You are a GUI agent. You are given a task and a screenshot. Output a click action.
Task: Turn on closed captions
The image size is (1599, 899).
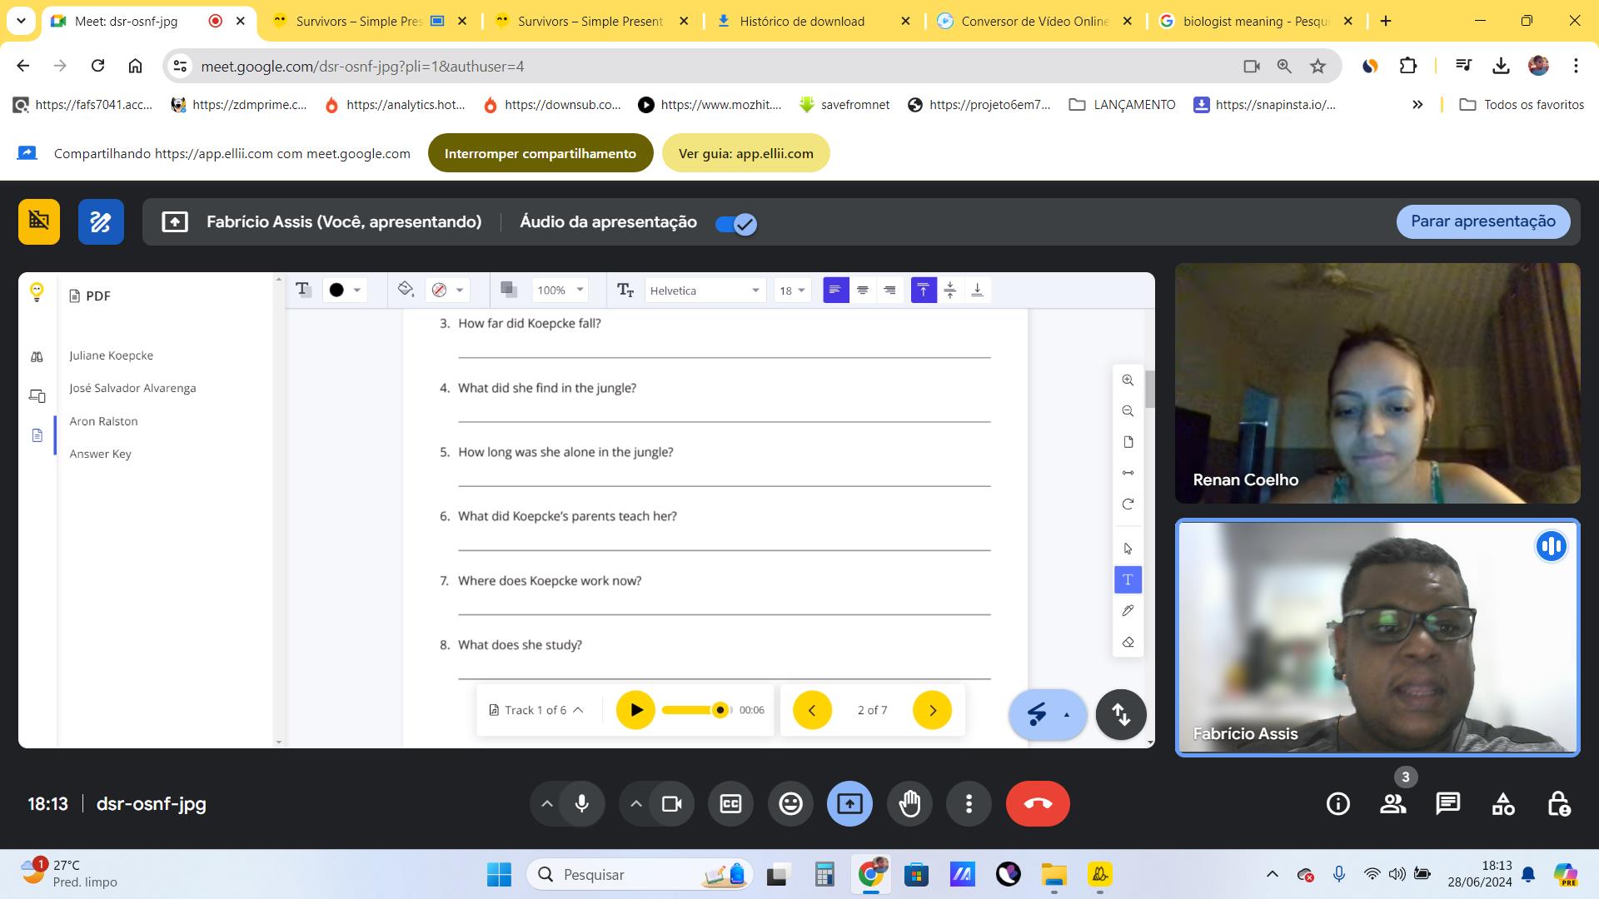coord(730,804)
